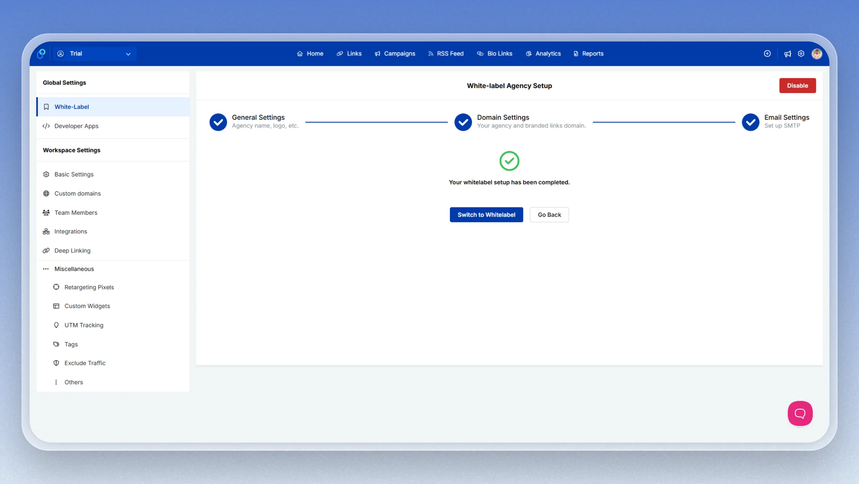This screenshot has height=484, width=859.
Task: Open the pink chat support bubble
Action: click(x=800, y=413)
